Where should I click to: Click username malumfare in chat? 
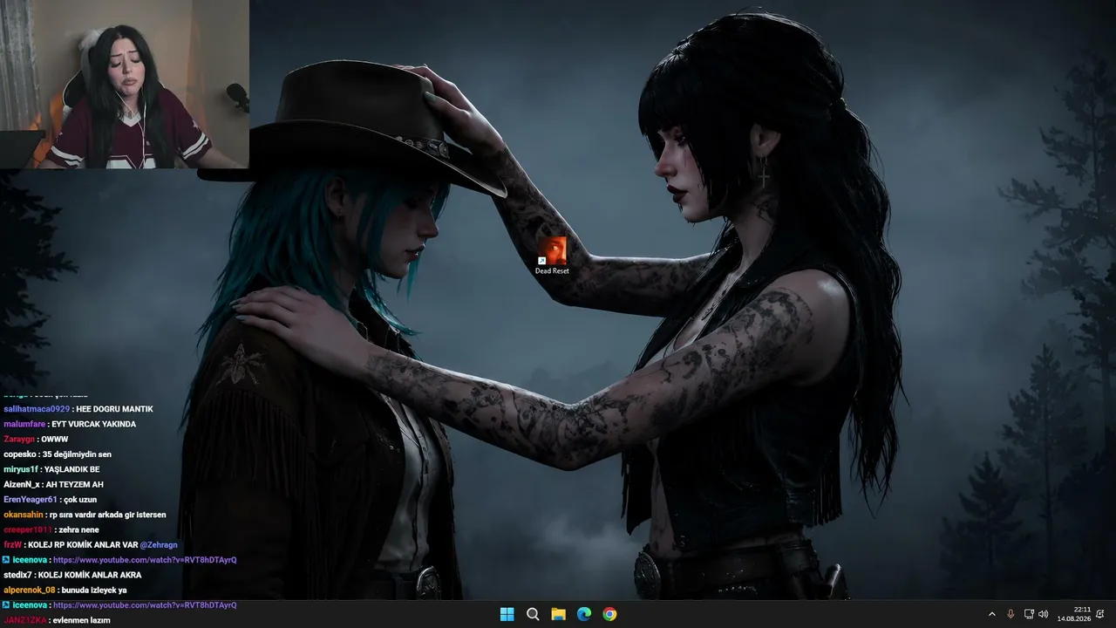coord(24,424)
